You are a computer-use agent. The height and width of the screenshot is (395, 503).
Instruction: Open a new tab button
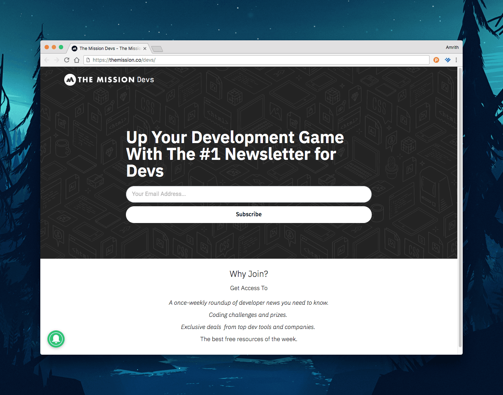[157, 49]
